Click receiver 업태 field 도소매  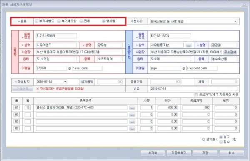[x=170, y=59]
